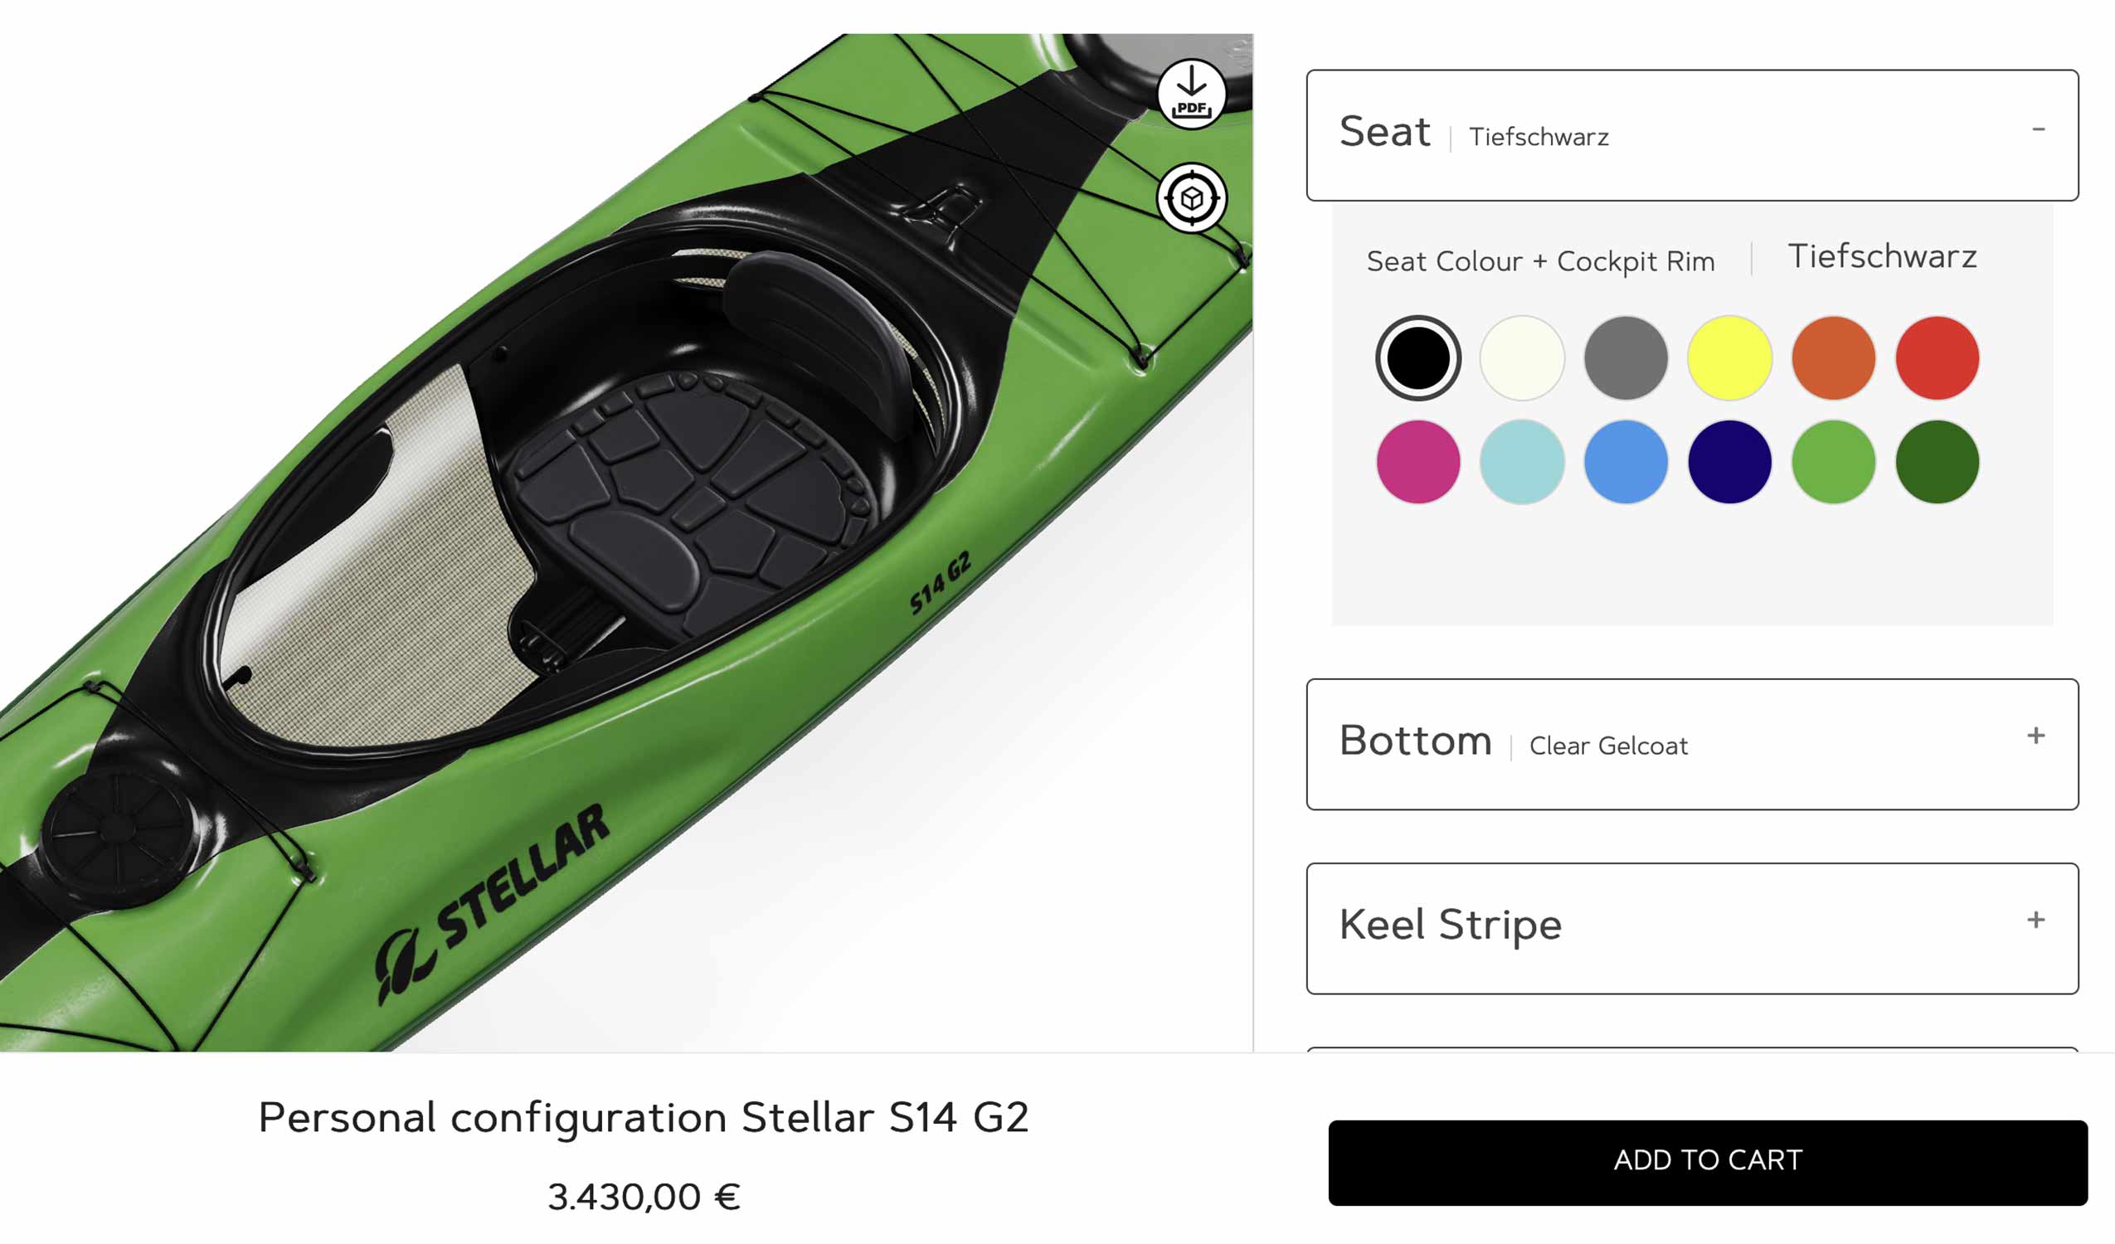Collapse the Seat section with the minus icon
Screen dimensions: 2115x1244
click(2038, 129)
